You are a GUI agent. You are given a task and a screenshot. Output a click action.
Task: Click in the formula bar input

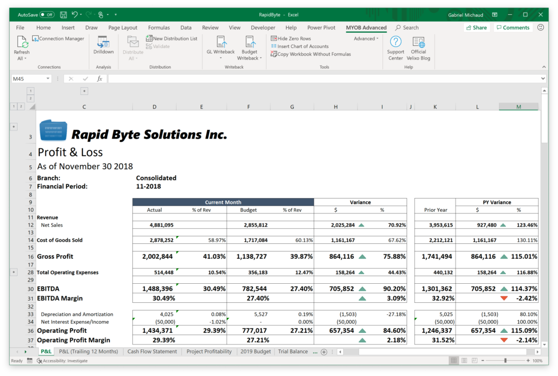[324, 79]
